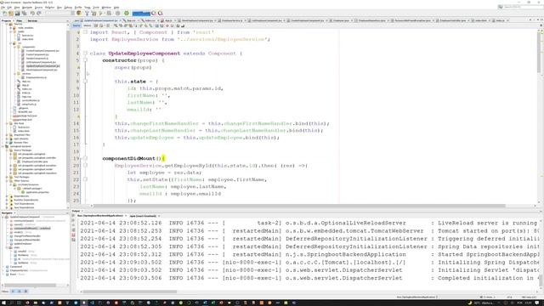Switch editor to Source view
This screenshot has height=306, width=544.
(76, 25)
